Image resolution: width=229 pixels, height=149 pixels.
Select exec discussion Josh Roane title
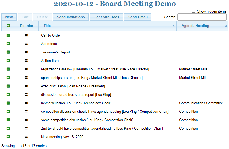(73, 86)
